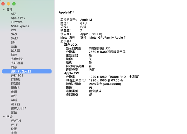Select 摄像头 in the sidebar

coord(15,88)
